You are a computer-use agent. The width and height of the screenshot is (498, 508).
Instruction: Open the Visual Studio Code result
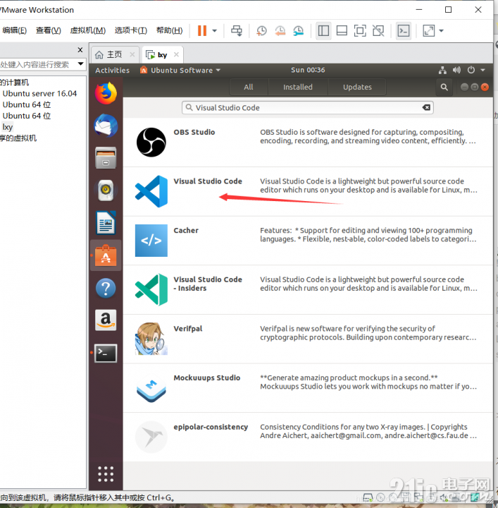308,192
